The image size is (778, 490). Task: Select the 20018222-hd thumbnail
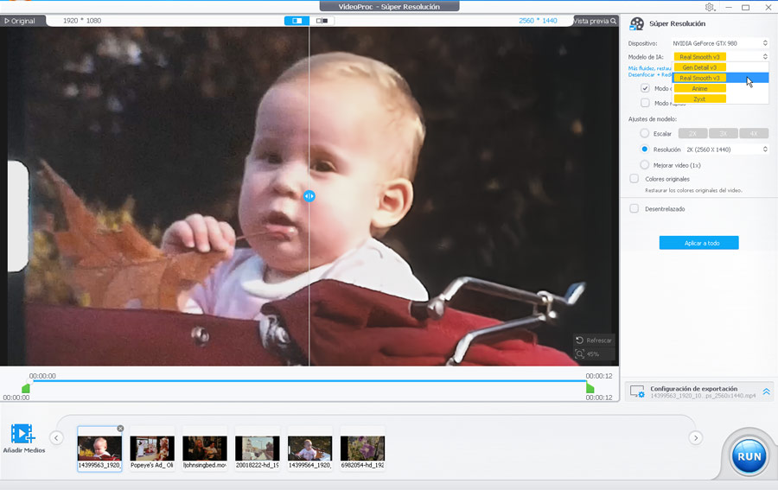tap(258, 449)
